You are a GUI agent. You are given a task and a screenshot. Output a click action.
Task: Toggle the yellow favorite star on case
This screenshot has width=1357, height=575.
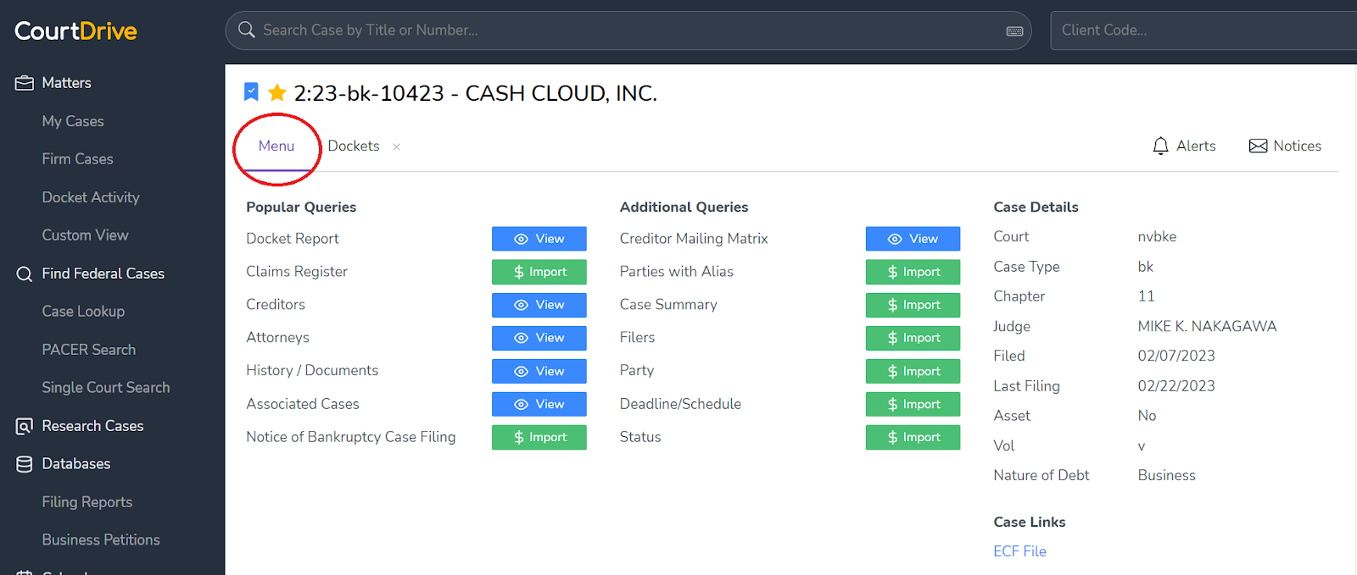pyautogui.click(x=276, y=92)
